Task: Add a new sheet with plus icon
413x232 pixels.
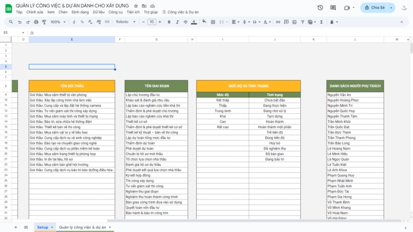Action: [x=16, y=227]
